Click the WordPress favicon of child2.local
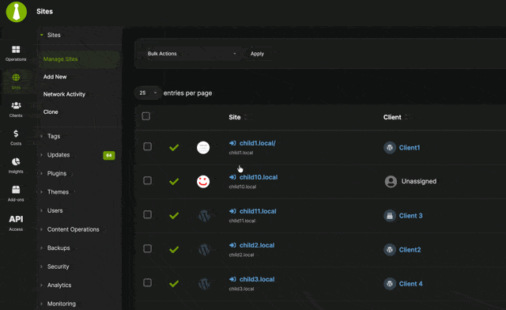 point(204,249)
